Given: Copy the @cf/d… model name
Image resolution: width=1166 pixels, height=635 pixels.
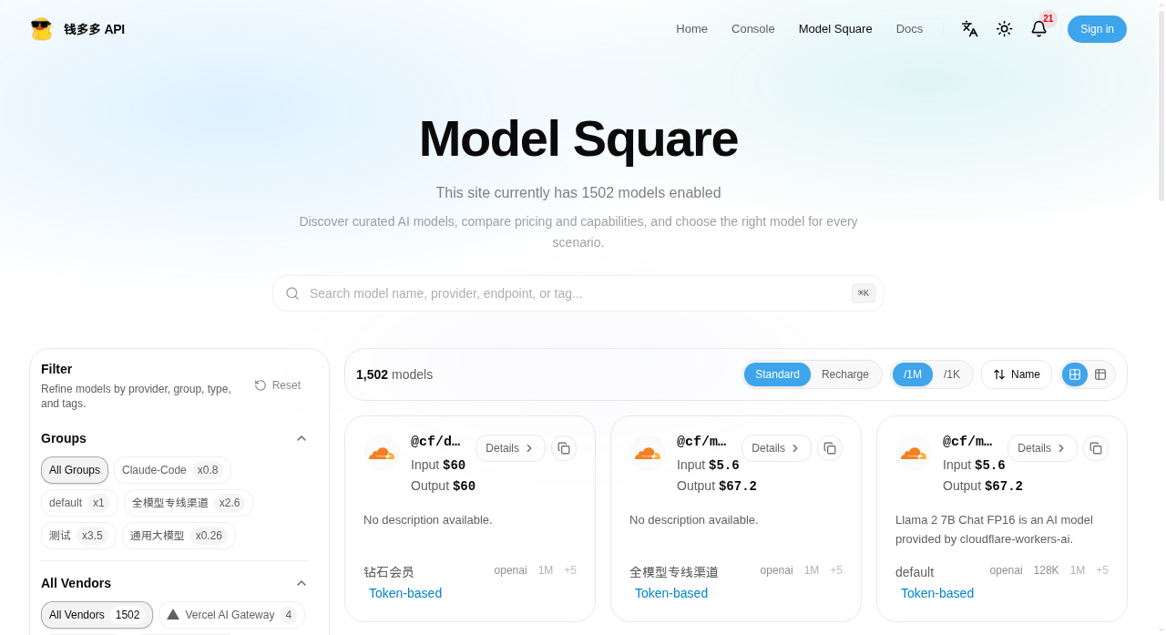Looking at the screenshot, I should 564,448.
